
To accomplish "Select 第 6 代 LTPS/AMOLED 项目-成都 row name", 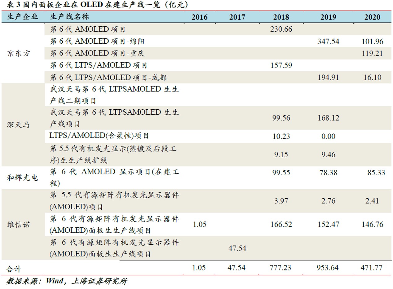I will coord(108,77).
